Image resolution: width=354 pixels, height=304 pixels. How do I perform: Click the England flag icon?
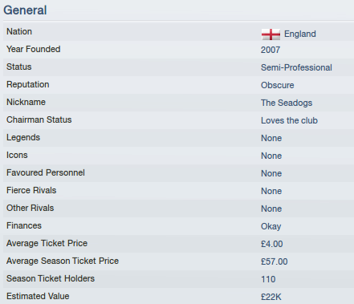coord(271,34)
